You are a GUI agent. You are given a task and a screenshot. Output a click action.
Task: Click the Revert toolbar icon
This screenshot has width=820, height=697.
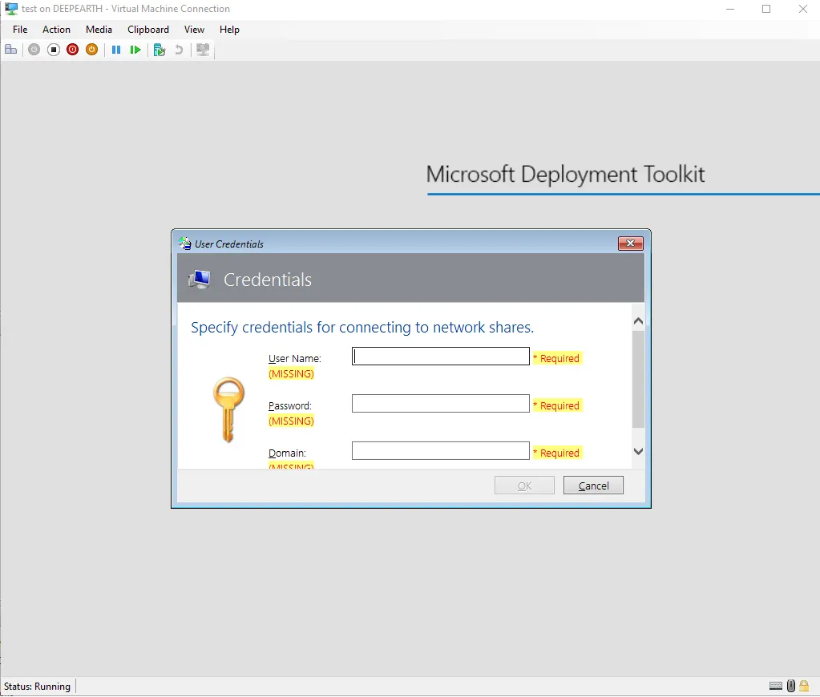tap(179, 50)
